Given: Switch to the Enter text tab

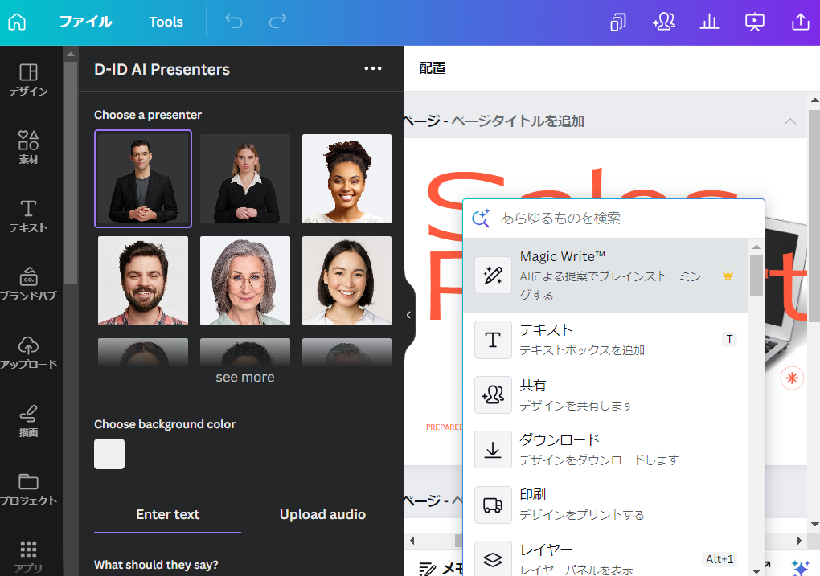Looking at the screenshot, I should (x=167, y=514).
